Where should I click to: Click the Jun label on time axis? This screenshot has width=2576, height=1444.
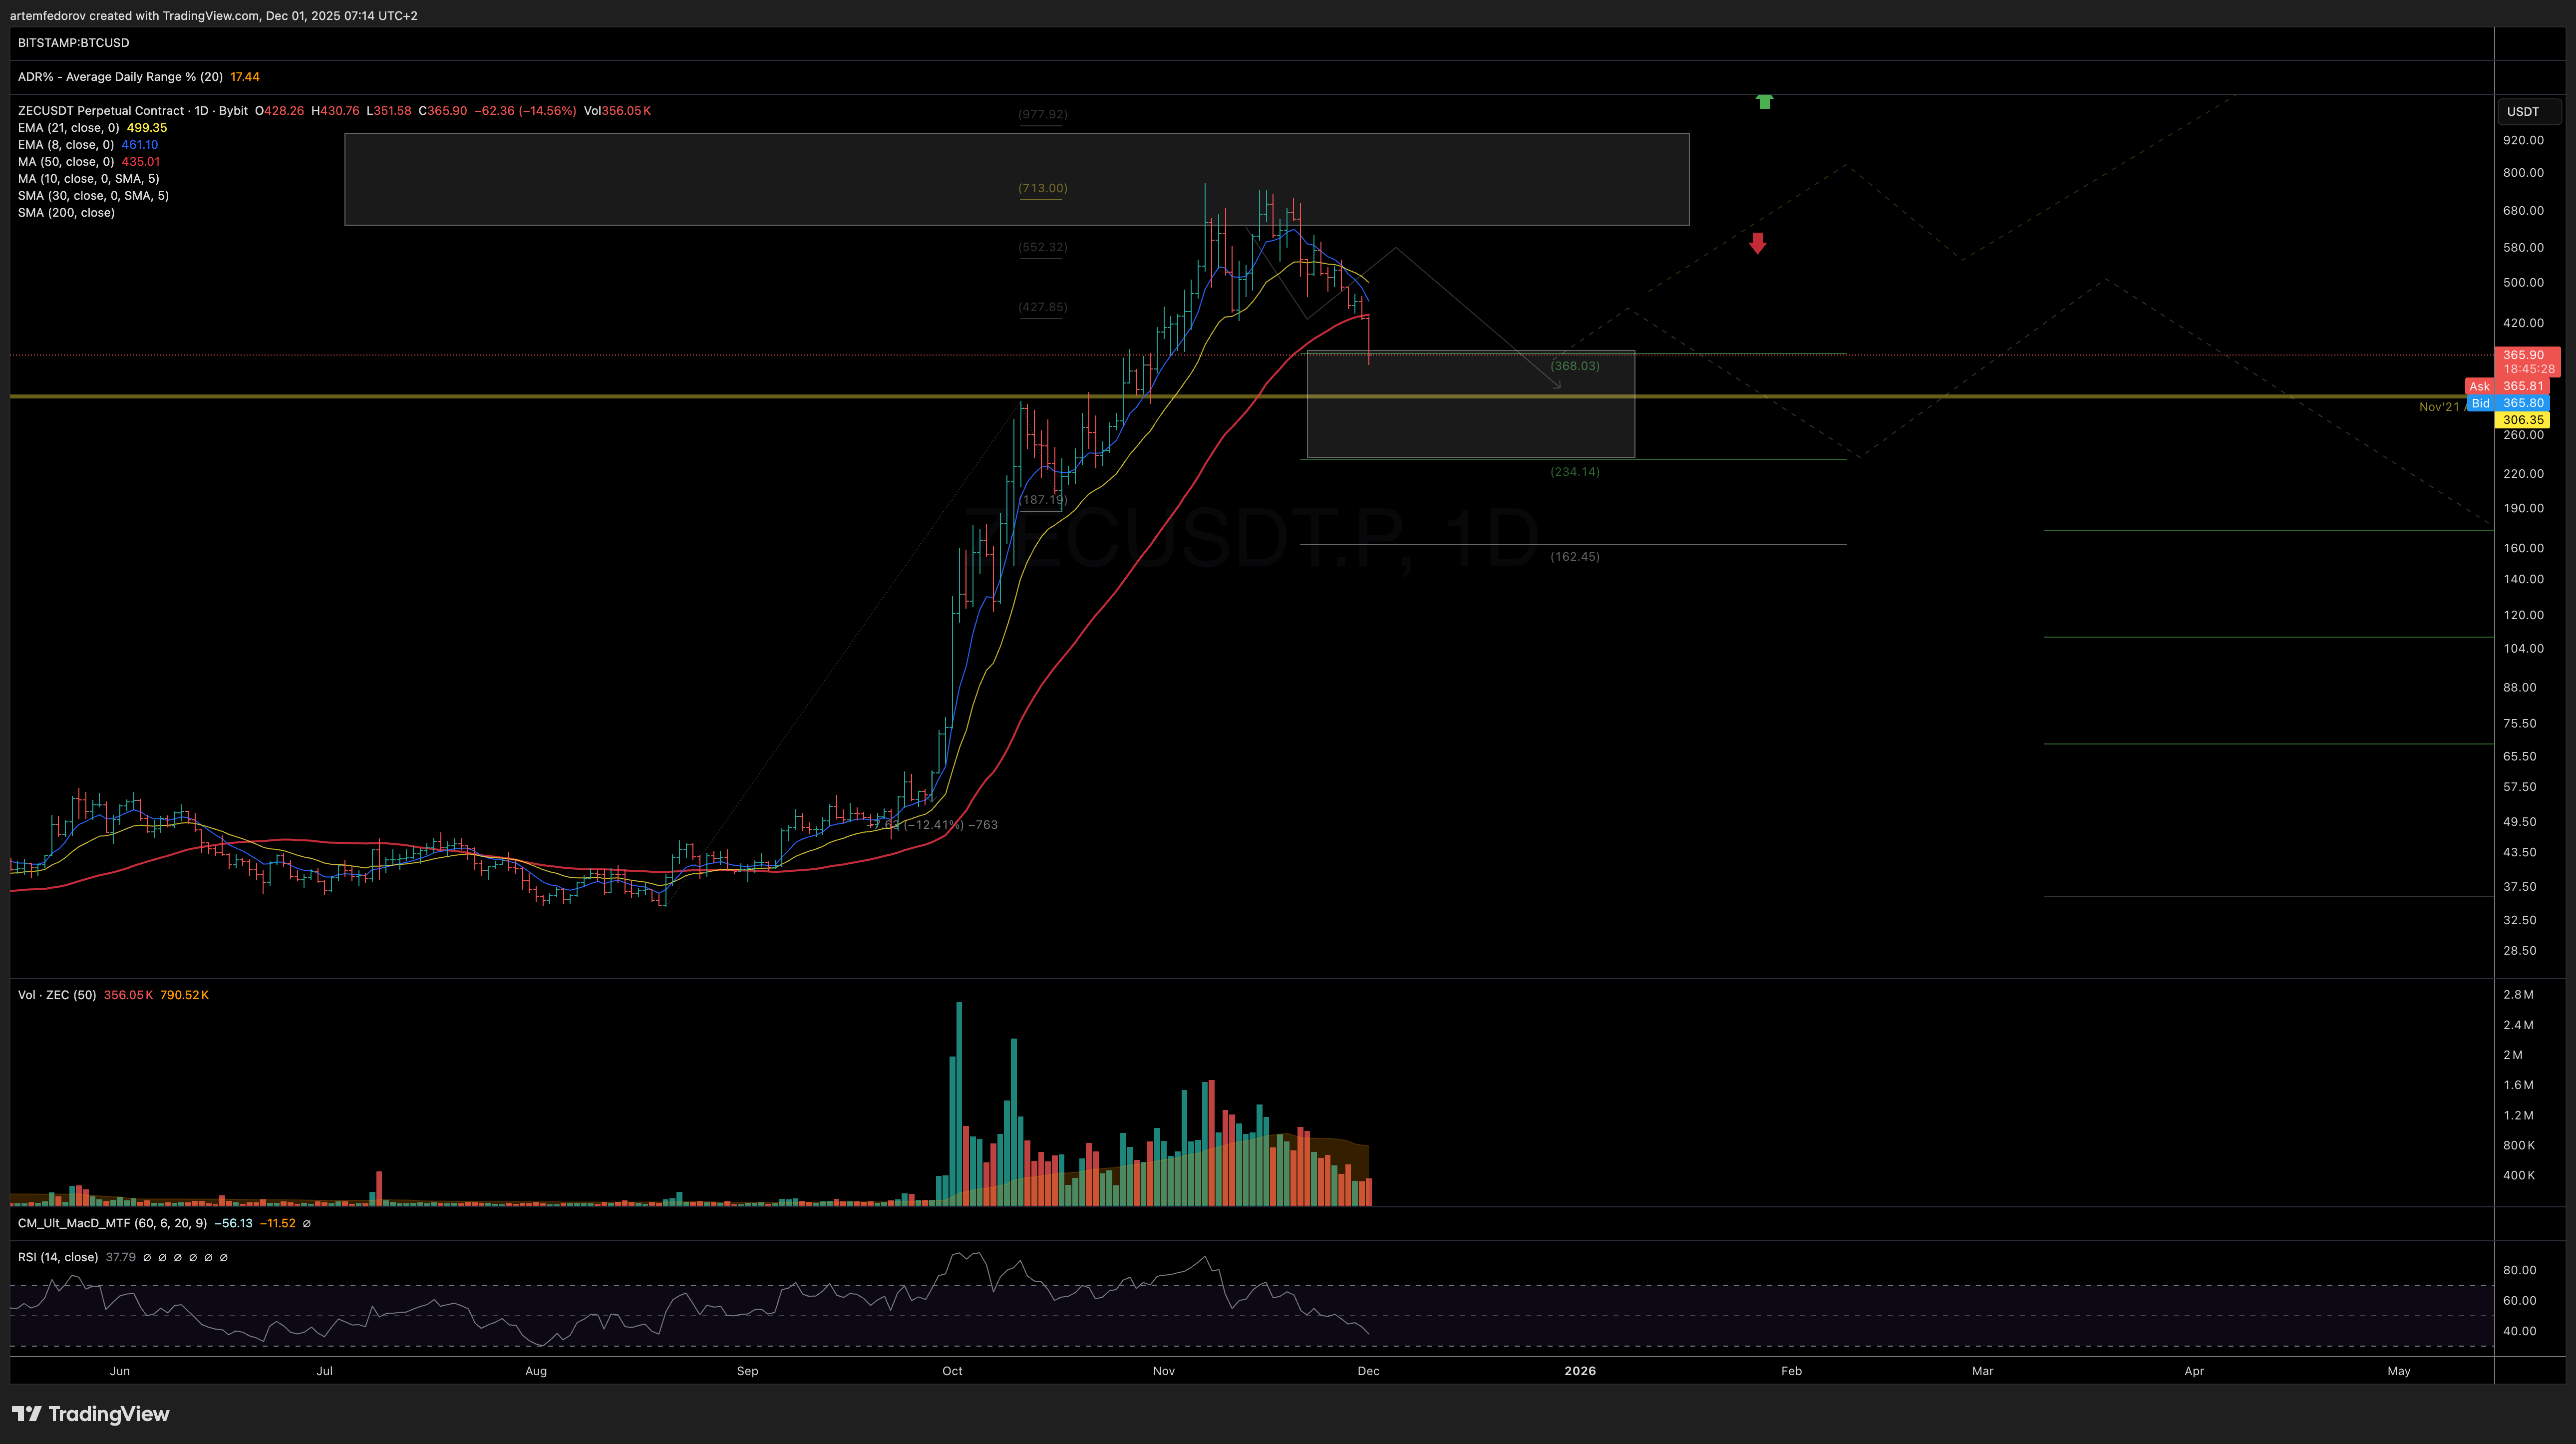120,1371
